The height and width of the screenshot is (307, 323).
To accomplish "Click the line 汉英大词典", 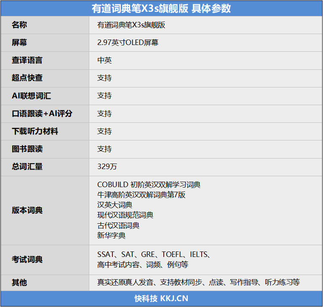I will tap(115, 205).
